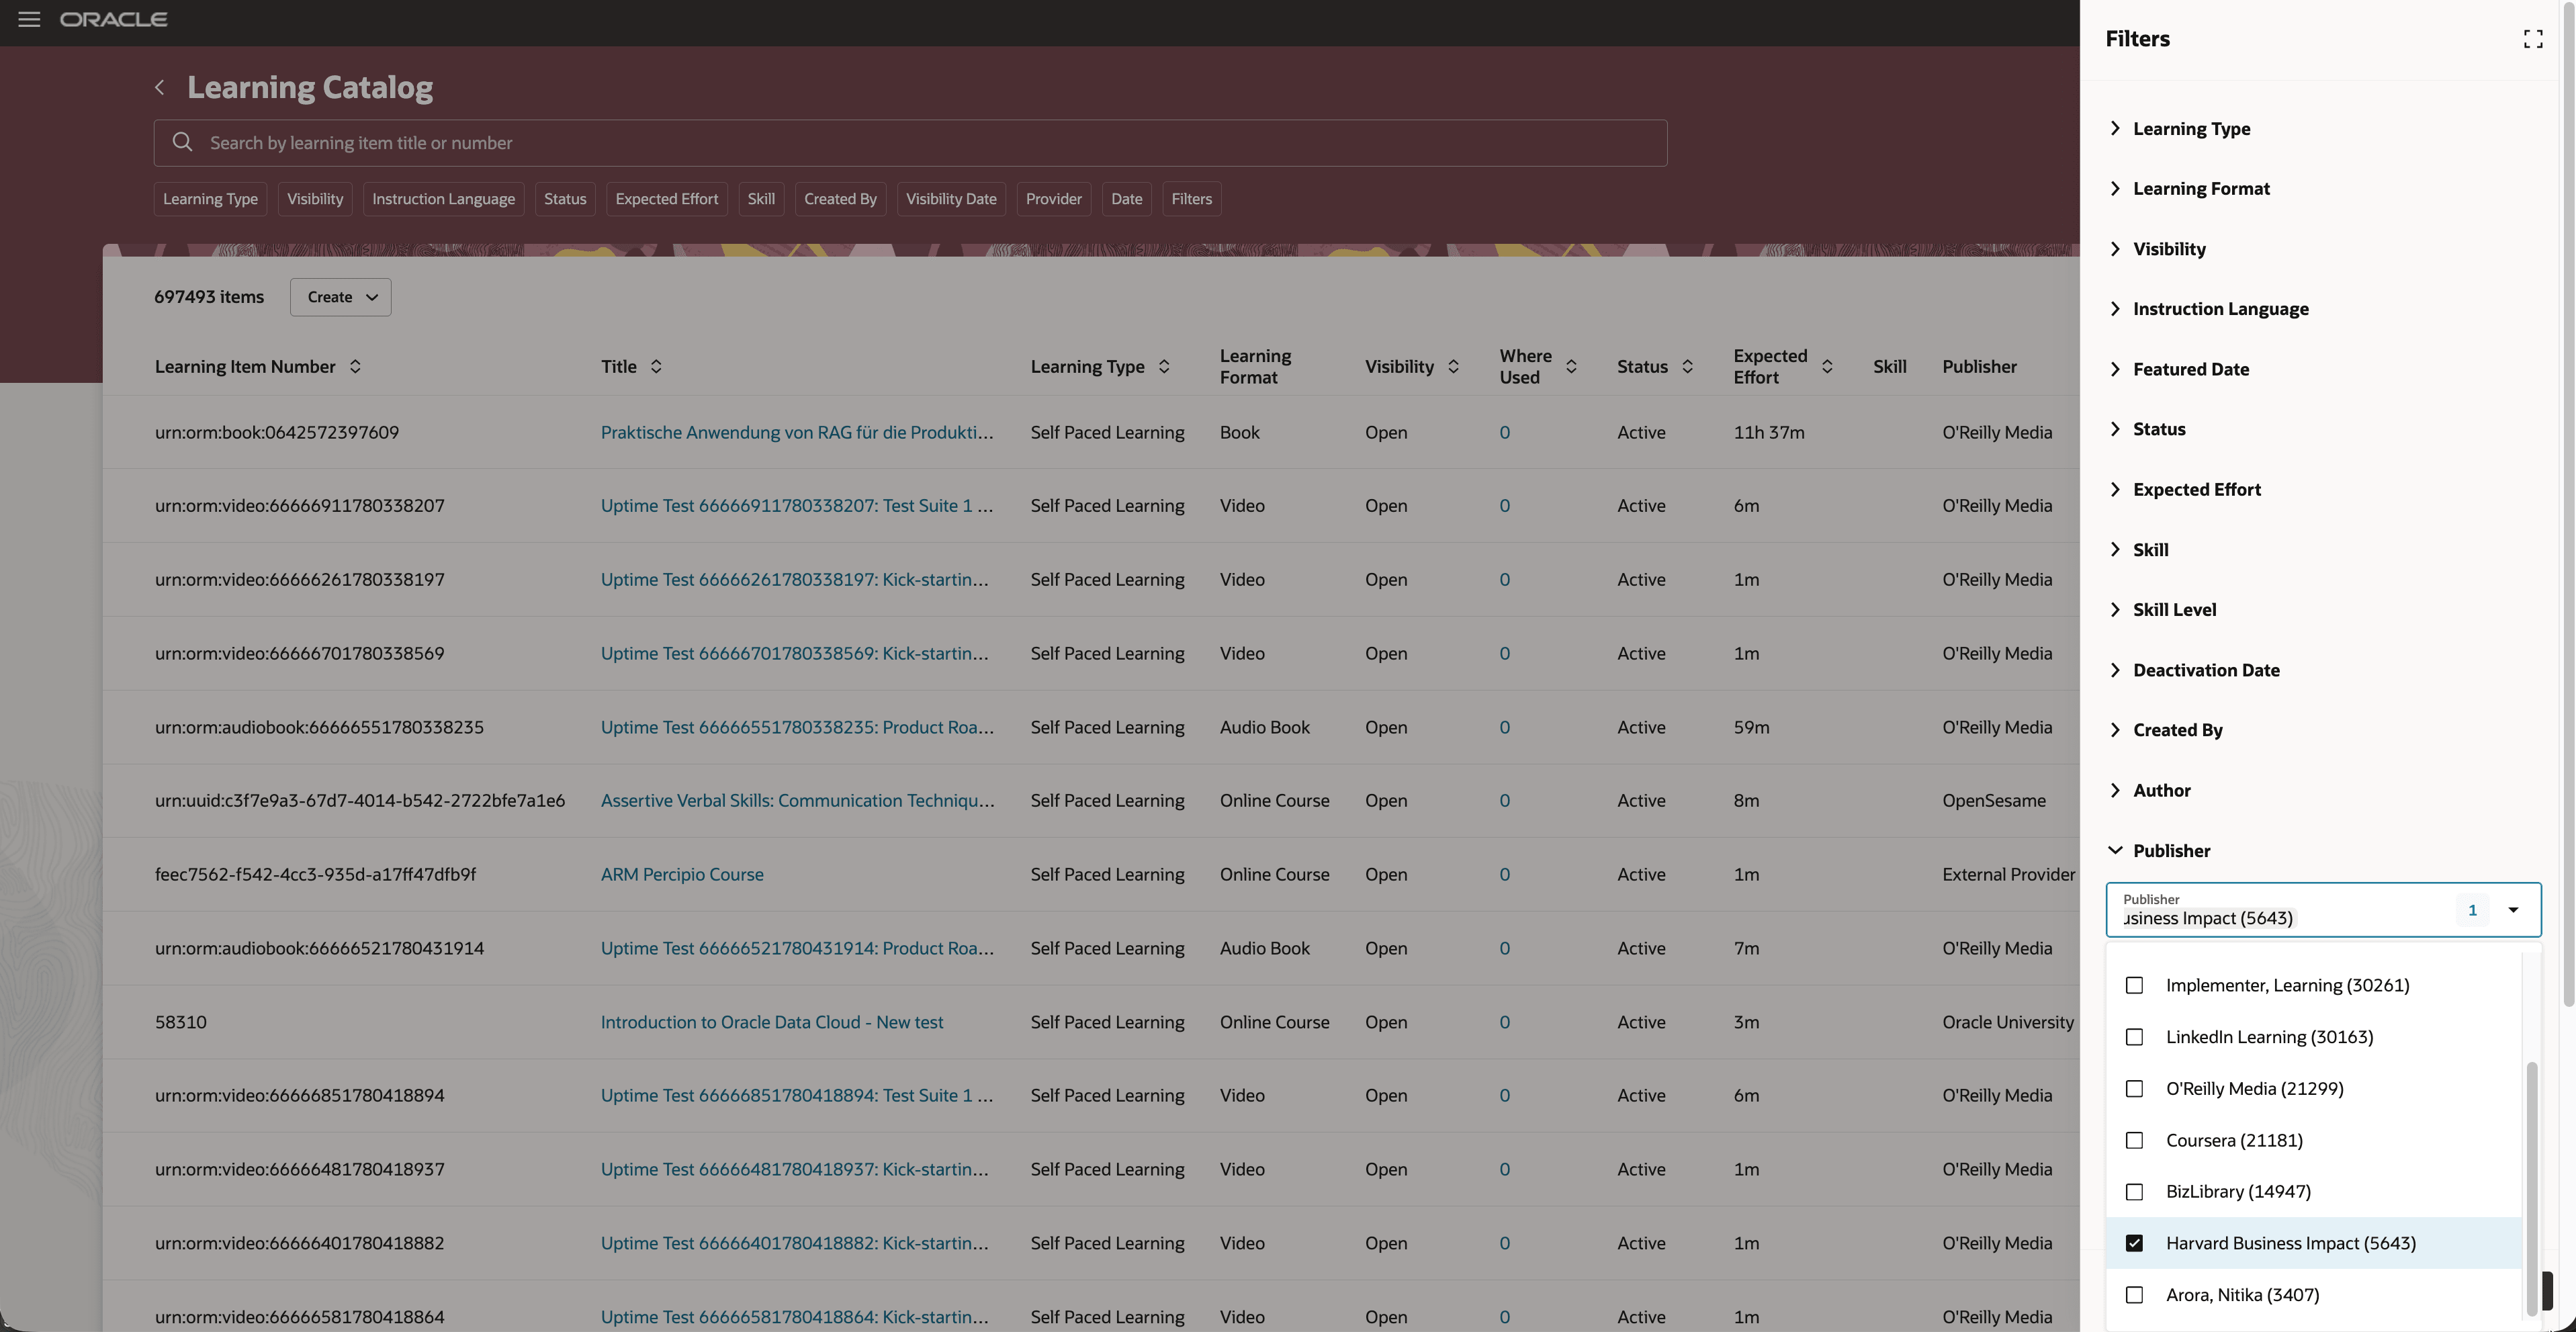Click the Provider filter chip
2576x1332 pixels.
tap(1053, 199)
